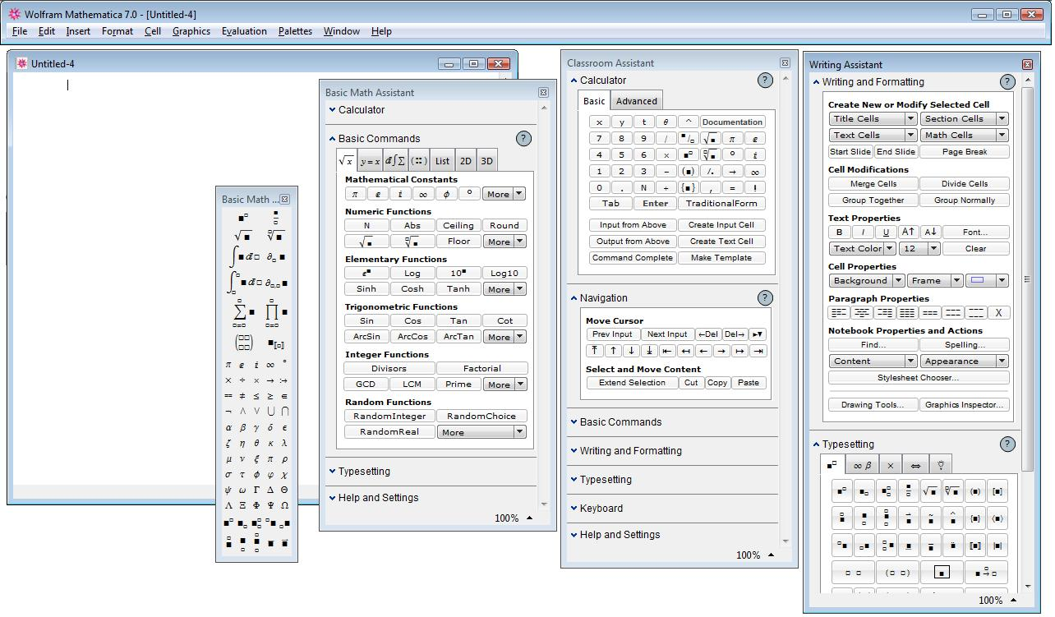
Task: Insert square root template in Writing Assistant Typesetting
Action: [930, 492]
